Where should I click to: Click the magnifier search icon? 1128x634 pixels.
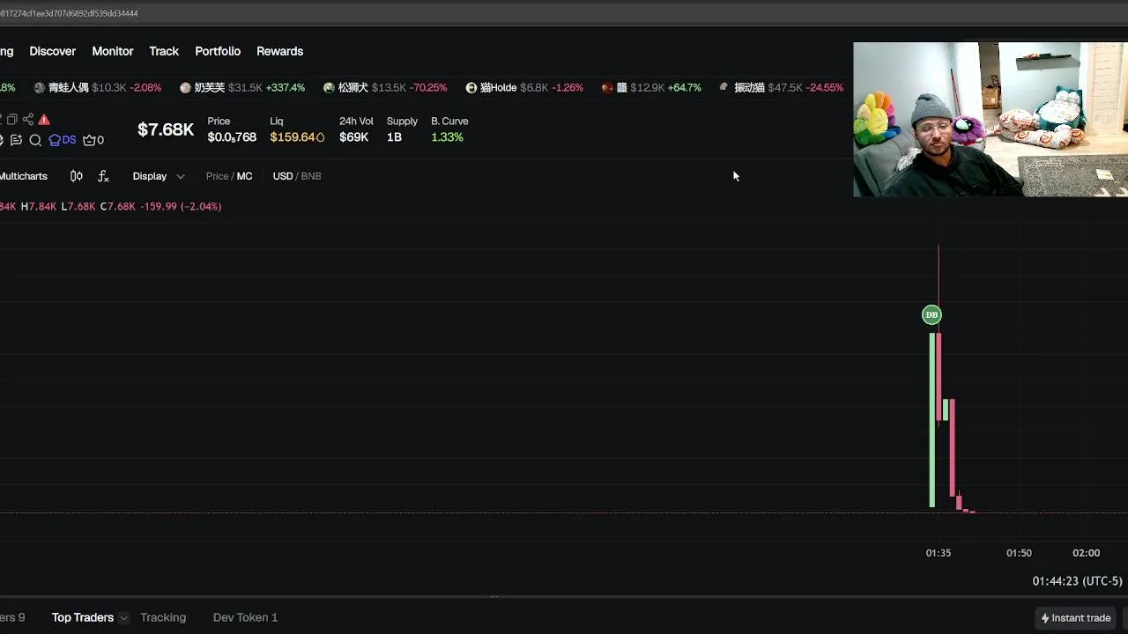point(35,140)
